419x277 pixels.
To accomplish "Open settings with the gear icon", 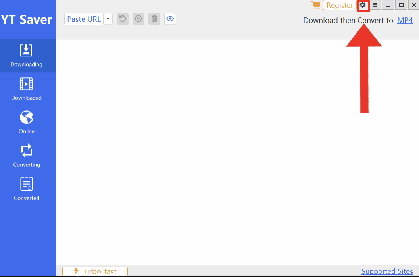I will (363, 5).
